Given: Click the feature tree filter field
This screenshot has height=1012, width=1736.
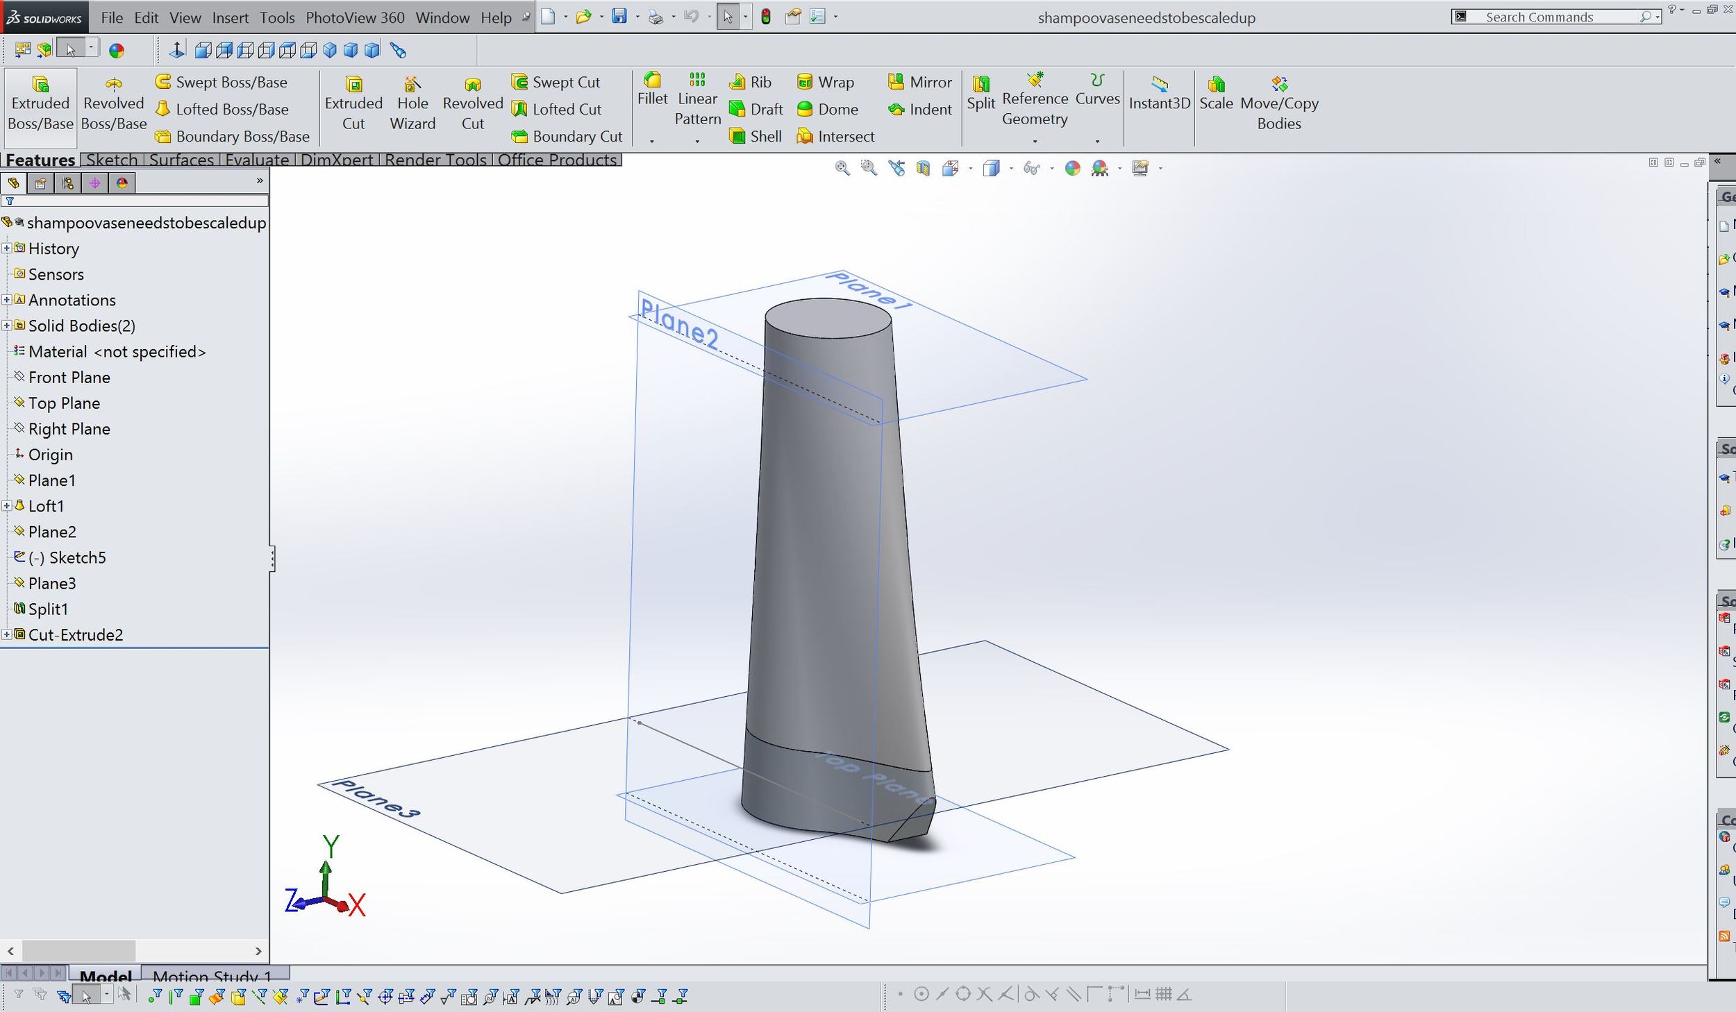Looking at the screenshot, I should click(135, 201).
